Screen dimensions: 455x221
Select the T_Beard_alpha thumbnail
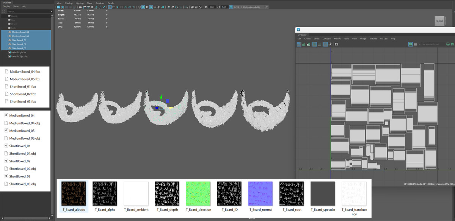pyautogui.click(x=105, y=193)
